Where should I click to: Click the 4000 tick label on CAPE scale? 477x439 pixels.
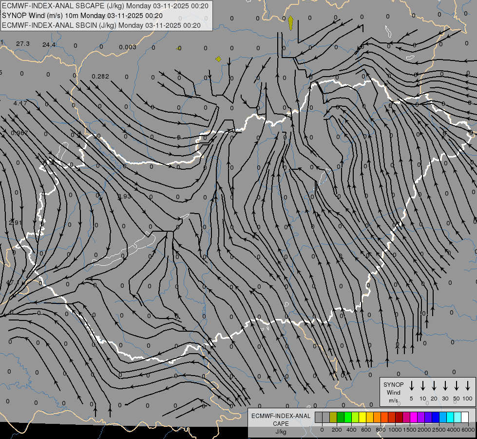[453, 430]
